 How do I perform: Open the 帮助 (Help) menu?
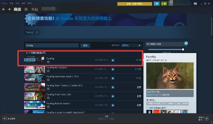click(x=29, y=3)
